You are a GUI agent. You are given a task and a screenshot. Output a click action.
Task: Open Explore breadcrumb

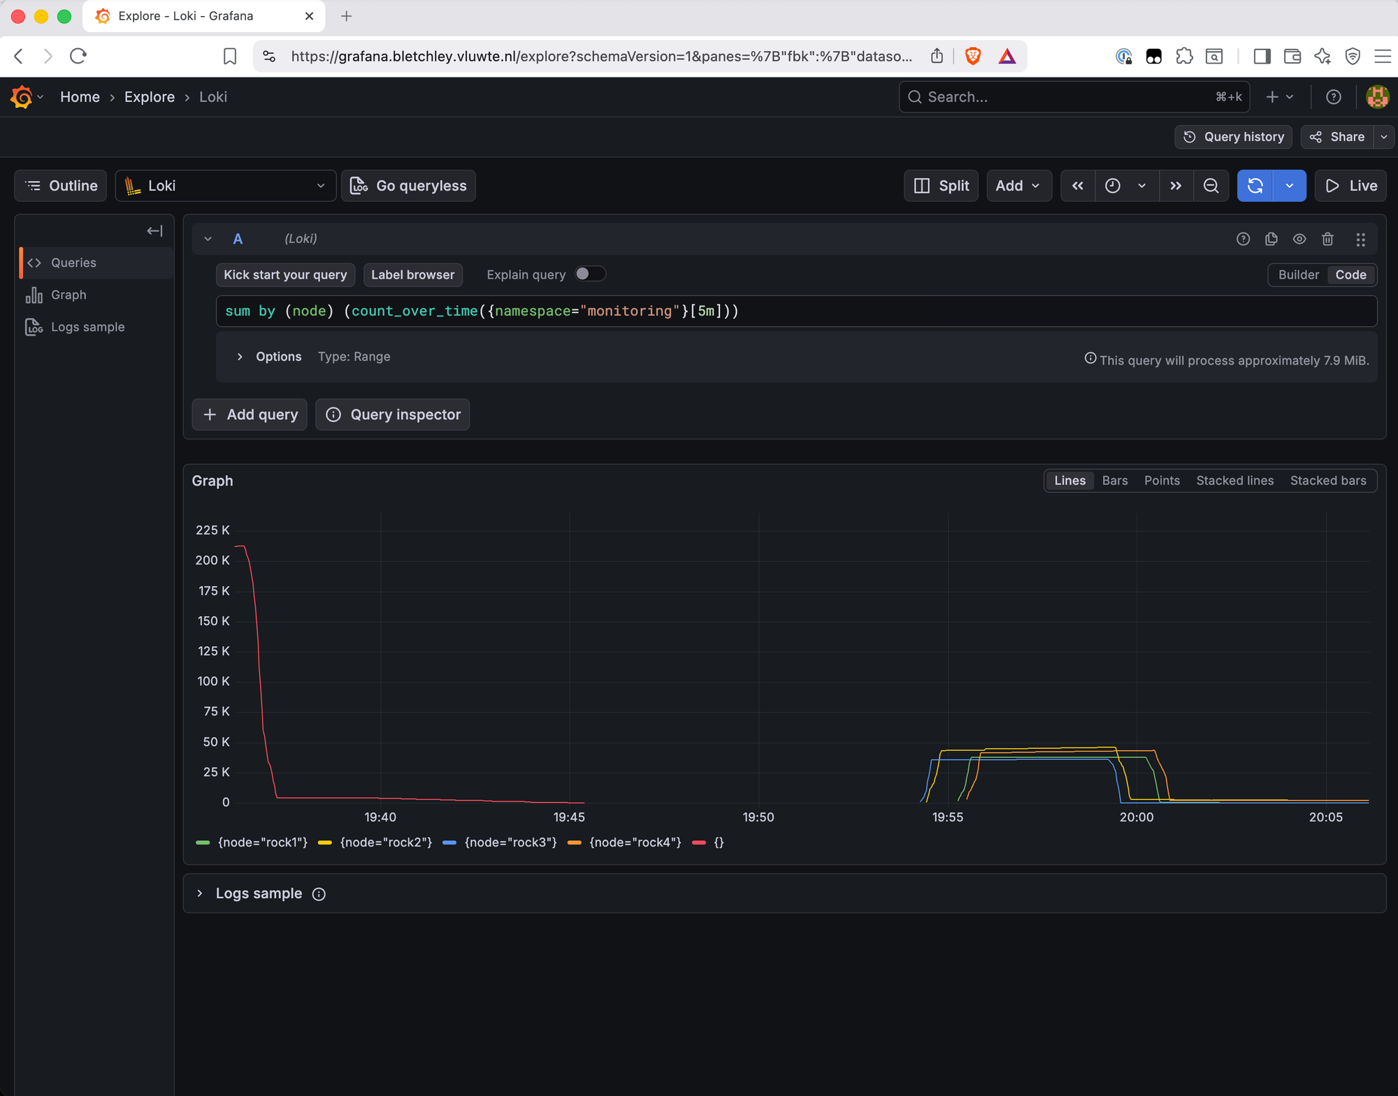(x=150, y=97)
